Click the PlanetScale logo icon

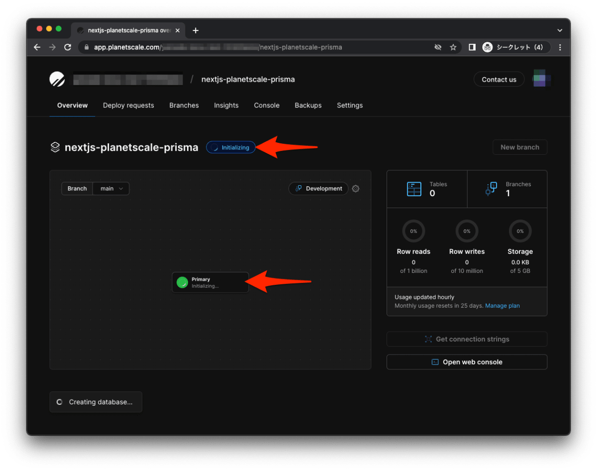(57, 79)
